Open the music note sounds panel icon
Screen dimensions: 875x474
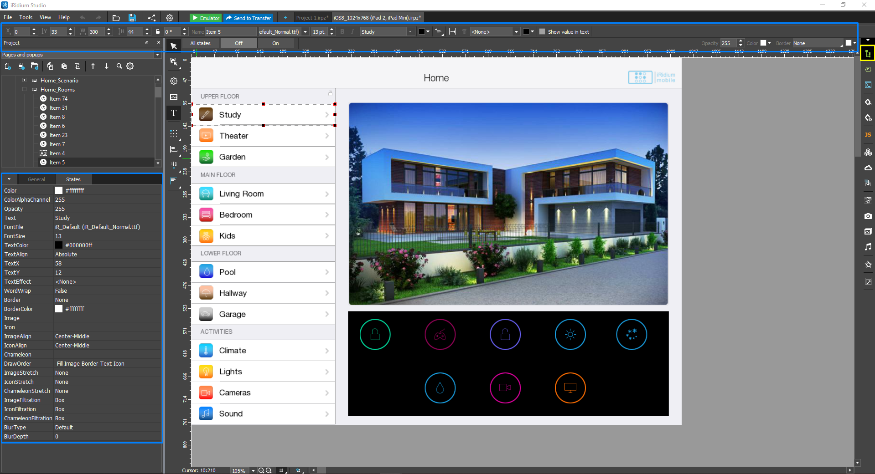(868, 247)
